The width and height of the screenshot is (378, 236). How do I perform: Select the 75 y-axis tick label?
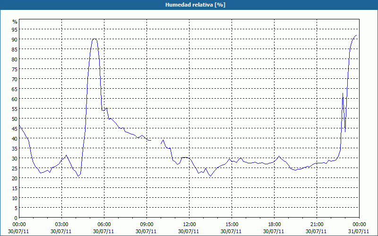coord(15,69)
